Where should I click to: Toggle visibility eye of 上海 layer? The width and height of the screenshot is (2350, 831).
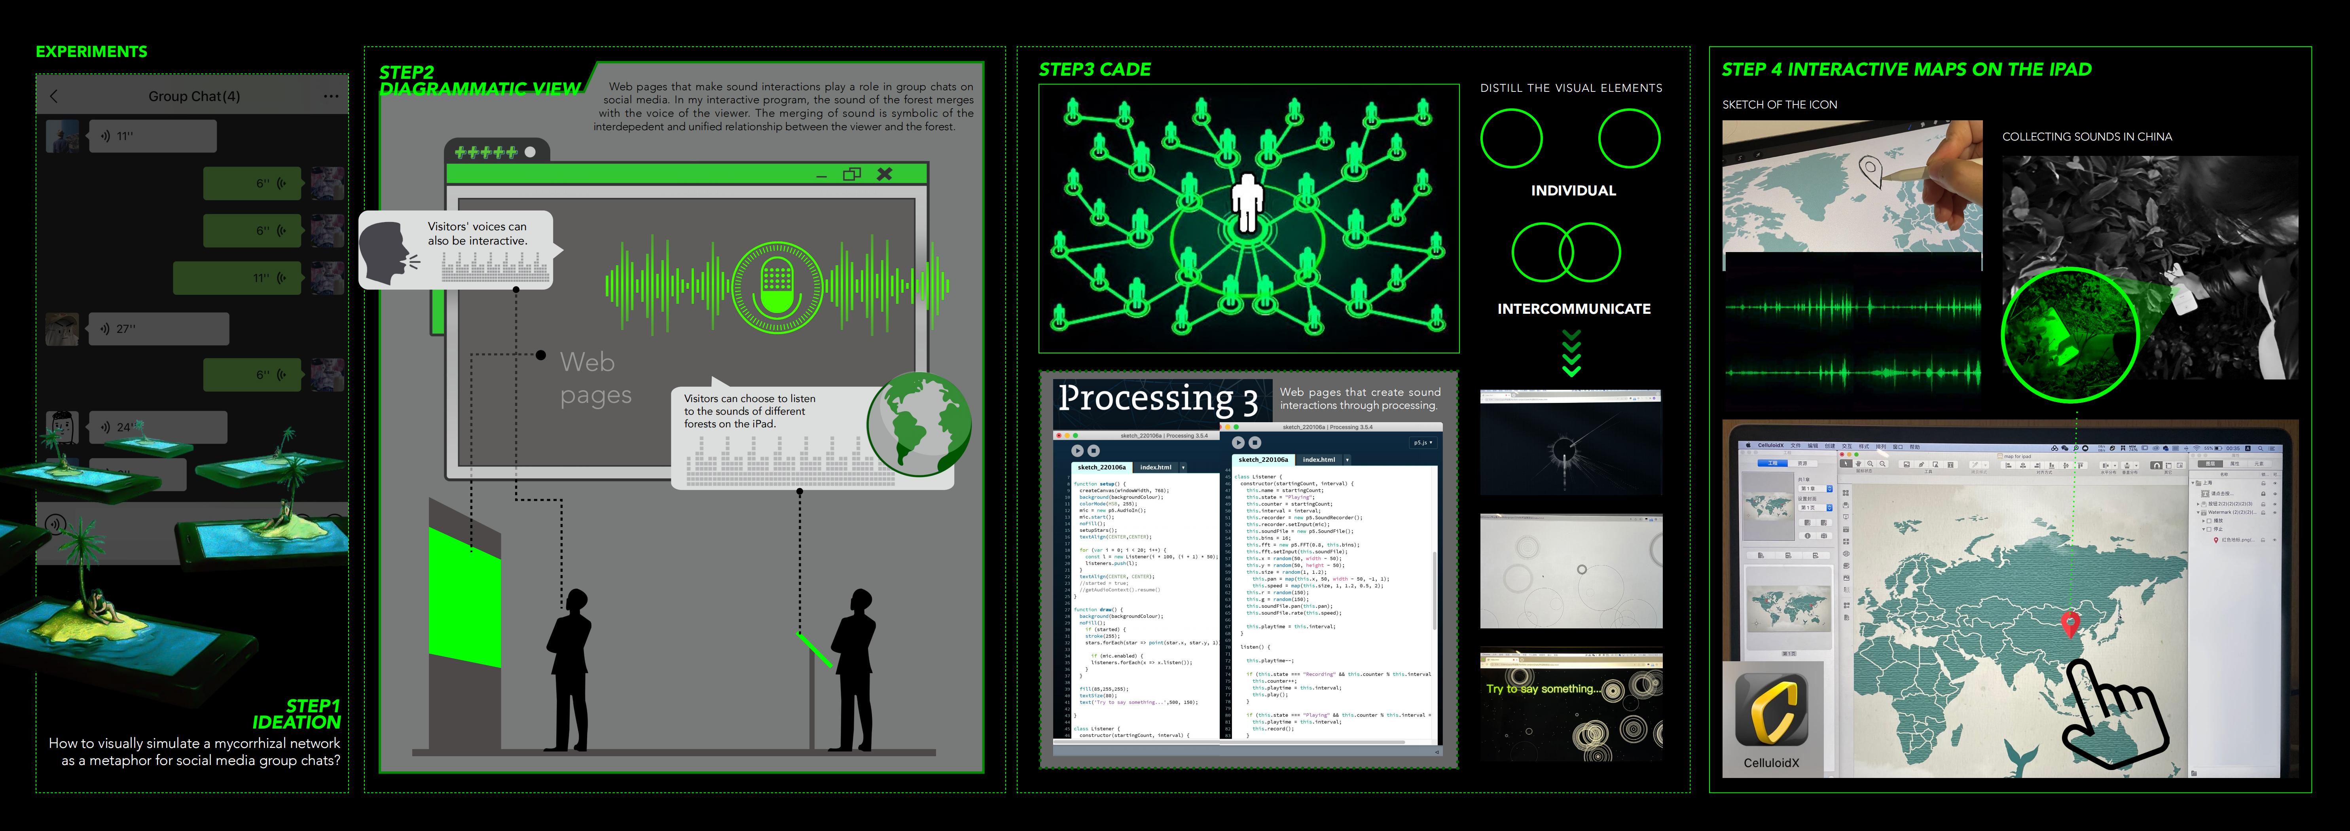(2275, 484)
